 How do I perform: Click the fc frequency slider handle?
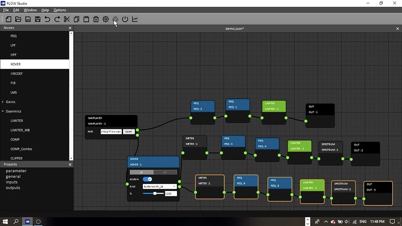coord(155,194)
